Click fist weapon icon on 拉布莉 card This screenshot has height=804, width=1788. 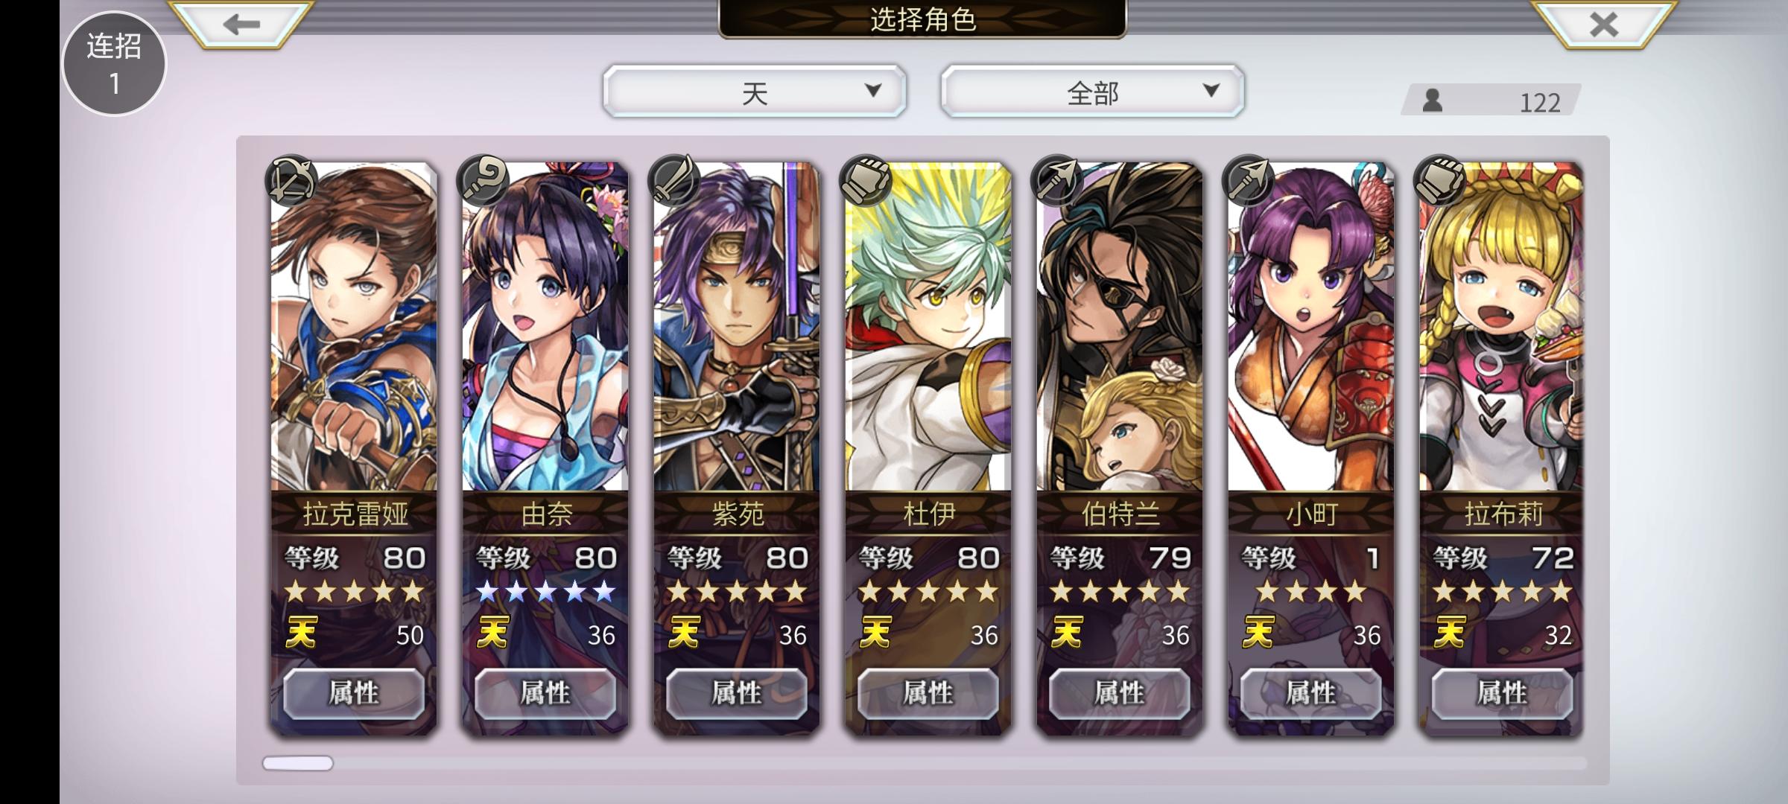point(1440,181)
